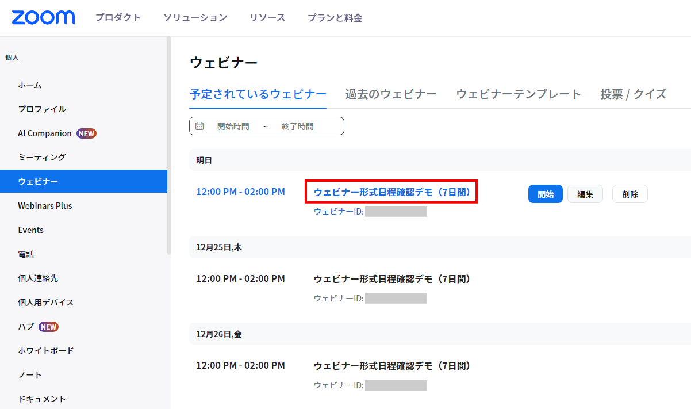Open ホワイトボード in sidebar

46,351
